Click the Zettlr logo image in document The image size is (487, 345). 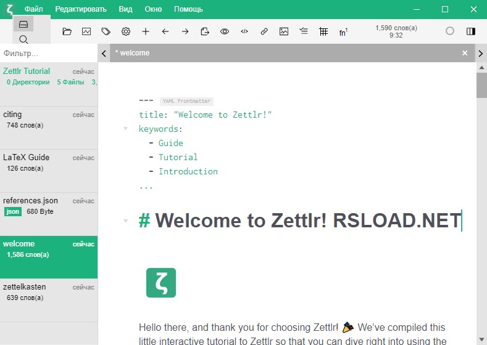click(x=161, y=283)
